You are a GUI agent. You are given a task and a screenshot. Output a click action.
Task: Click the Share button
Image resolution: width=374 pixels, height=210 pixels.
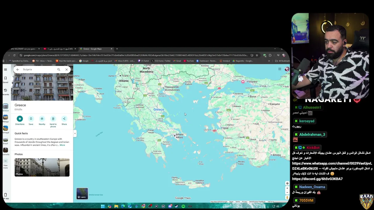[64, 120]
